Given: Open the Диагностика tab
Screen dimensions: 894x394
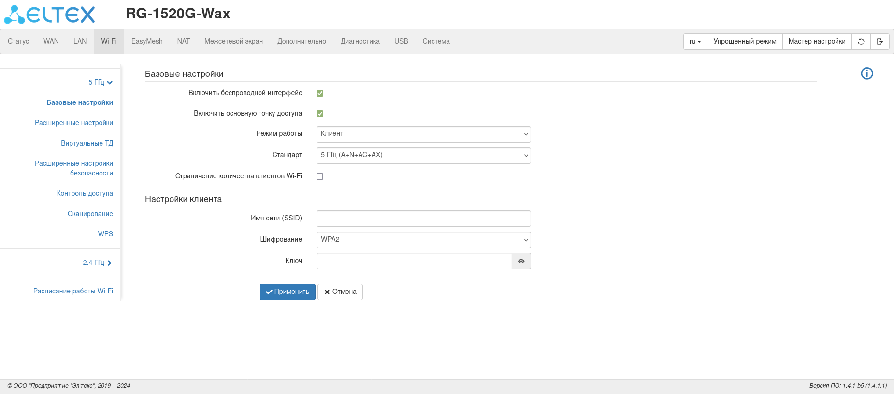Looking at the screenshot, I should pos(360,42).
